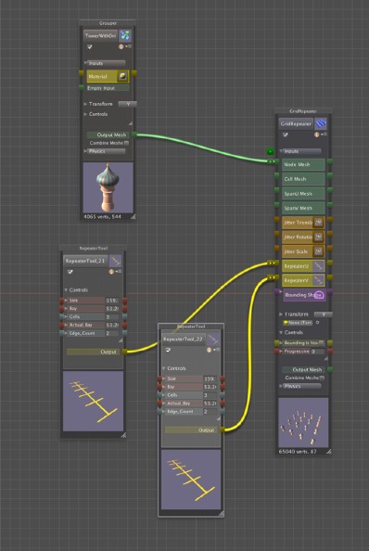The height and width of the screenshot is (551, 369).
Task: Click the RepeaterV input's repeater icon
Action: click(x=318, y=280)
